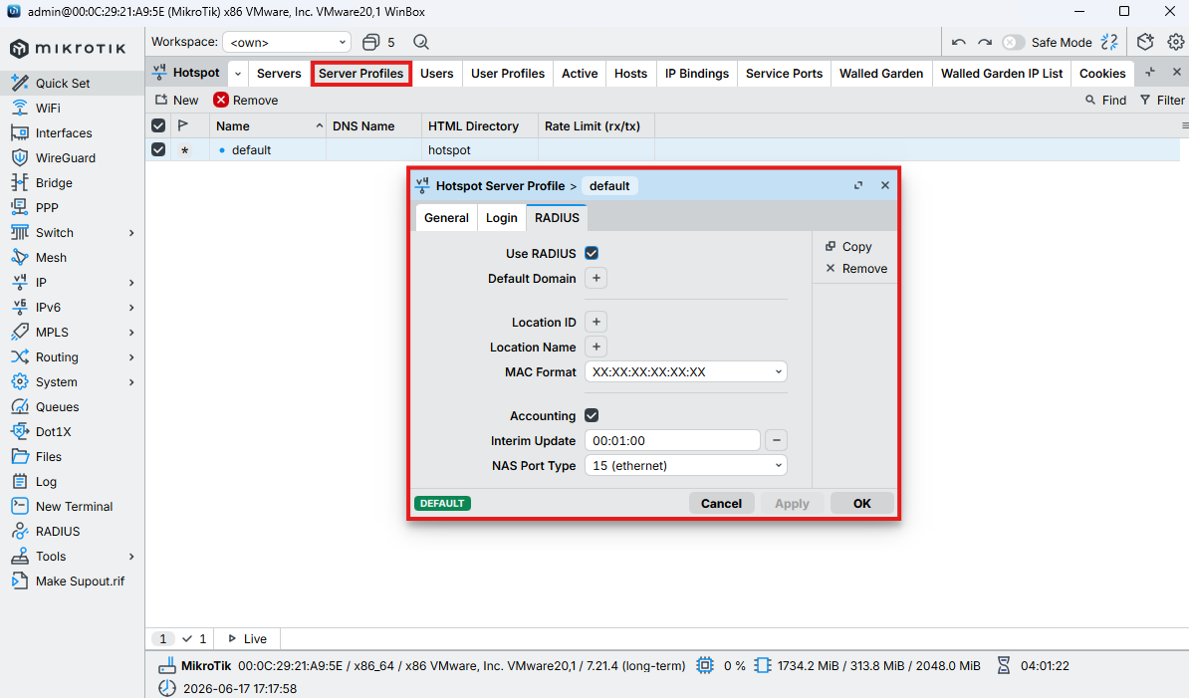Open the Hotspot tab dropdown arrow
Image resolution: width=1189 pixels, height=698 pixels.
pos(238,74)
